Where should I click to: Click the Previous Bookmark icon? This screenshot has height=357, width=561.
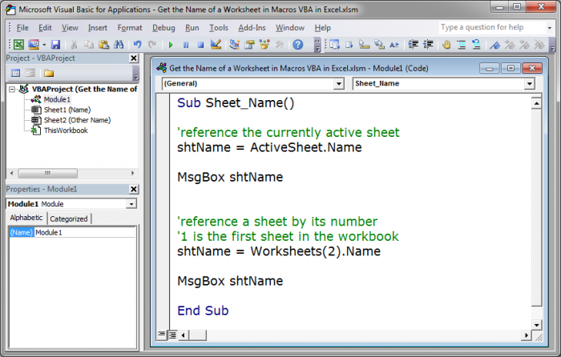(524, 45)
